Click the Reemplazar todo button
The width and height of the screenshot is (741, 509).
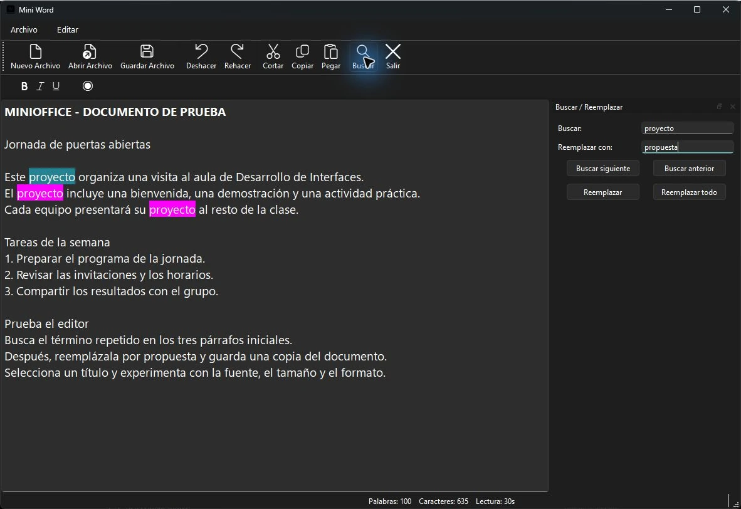690,192
